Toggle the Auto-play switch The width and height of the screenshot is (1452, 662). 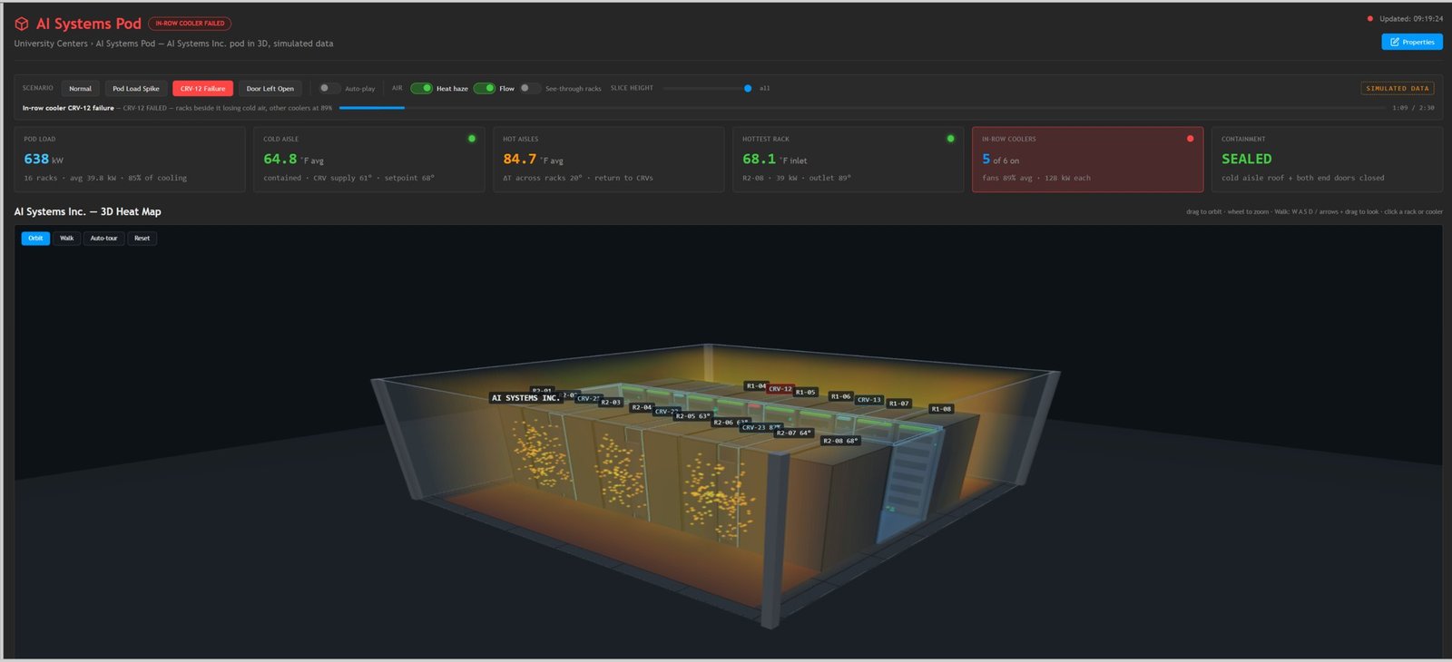coord(329,88)
